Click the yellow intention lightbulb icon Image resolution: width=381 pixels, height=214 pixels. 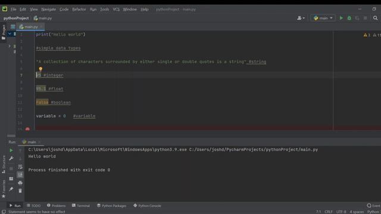(40, 69)
